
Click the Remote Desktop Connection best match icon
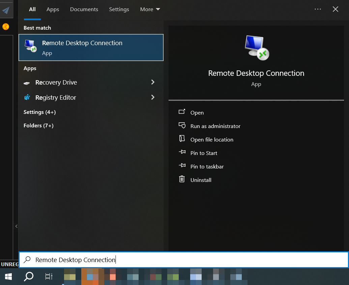click(x=30, y=46)
